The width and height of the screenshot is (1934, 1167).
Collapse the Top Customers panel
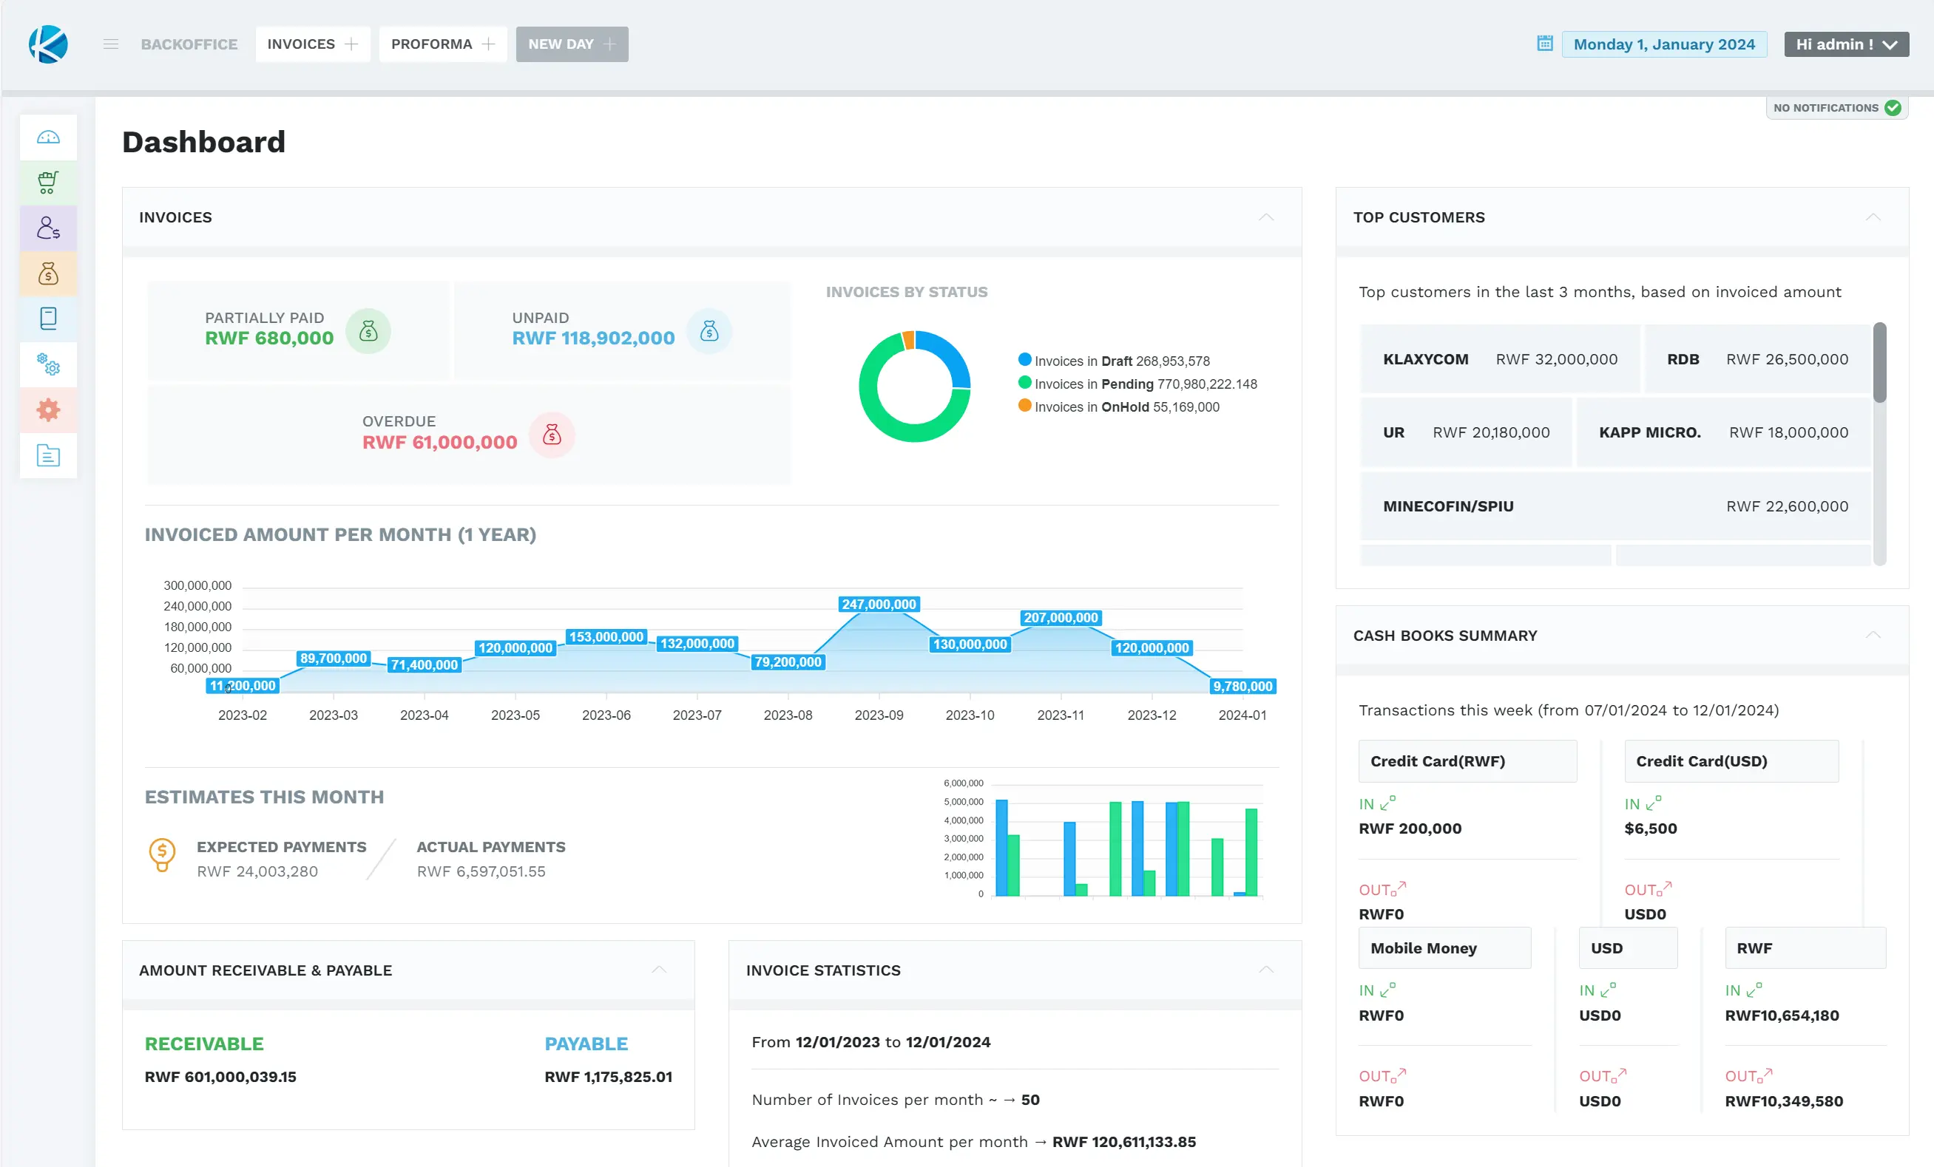pos(1873,217)
